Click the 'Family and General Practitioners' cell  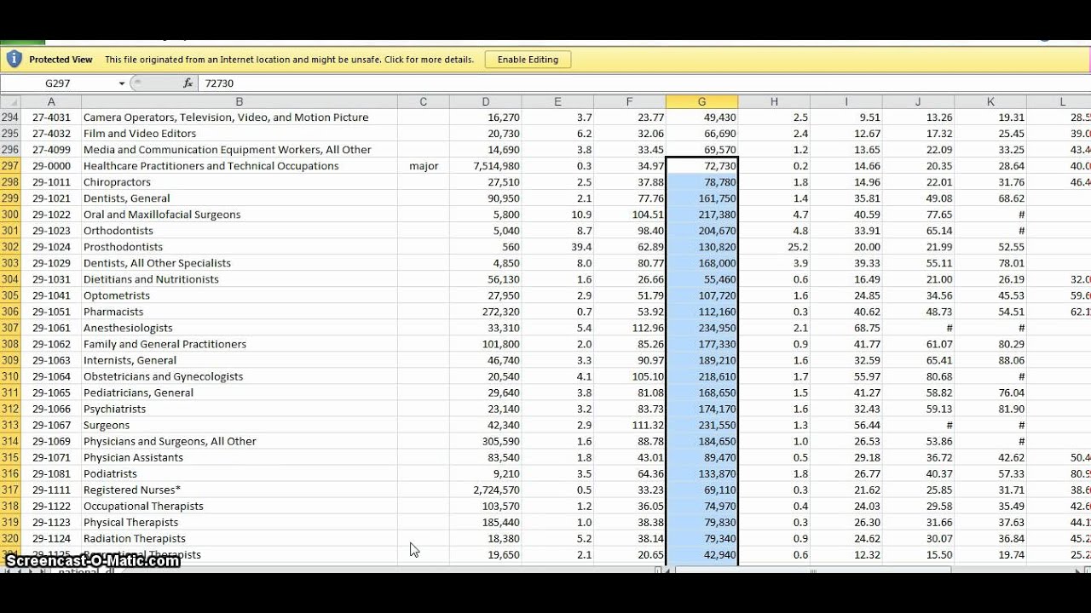pyautogui.click(x=240, y=344)
